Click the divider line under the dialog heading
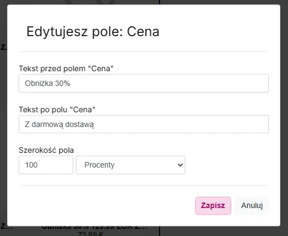This screenshot has width=288, height=236. 144,51
